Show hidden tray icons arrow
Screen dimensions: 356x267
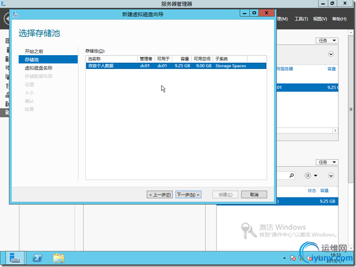click(x=284, y=258)
